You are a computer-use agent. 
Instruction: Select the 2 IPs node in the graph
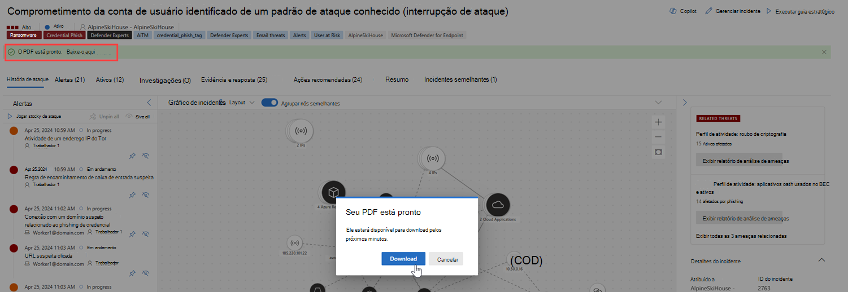point(301,131)
